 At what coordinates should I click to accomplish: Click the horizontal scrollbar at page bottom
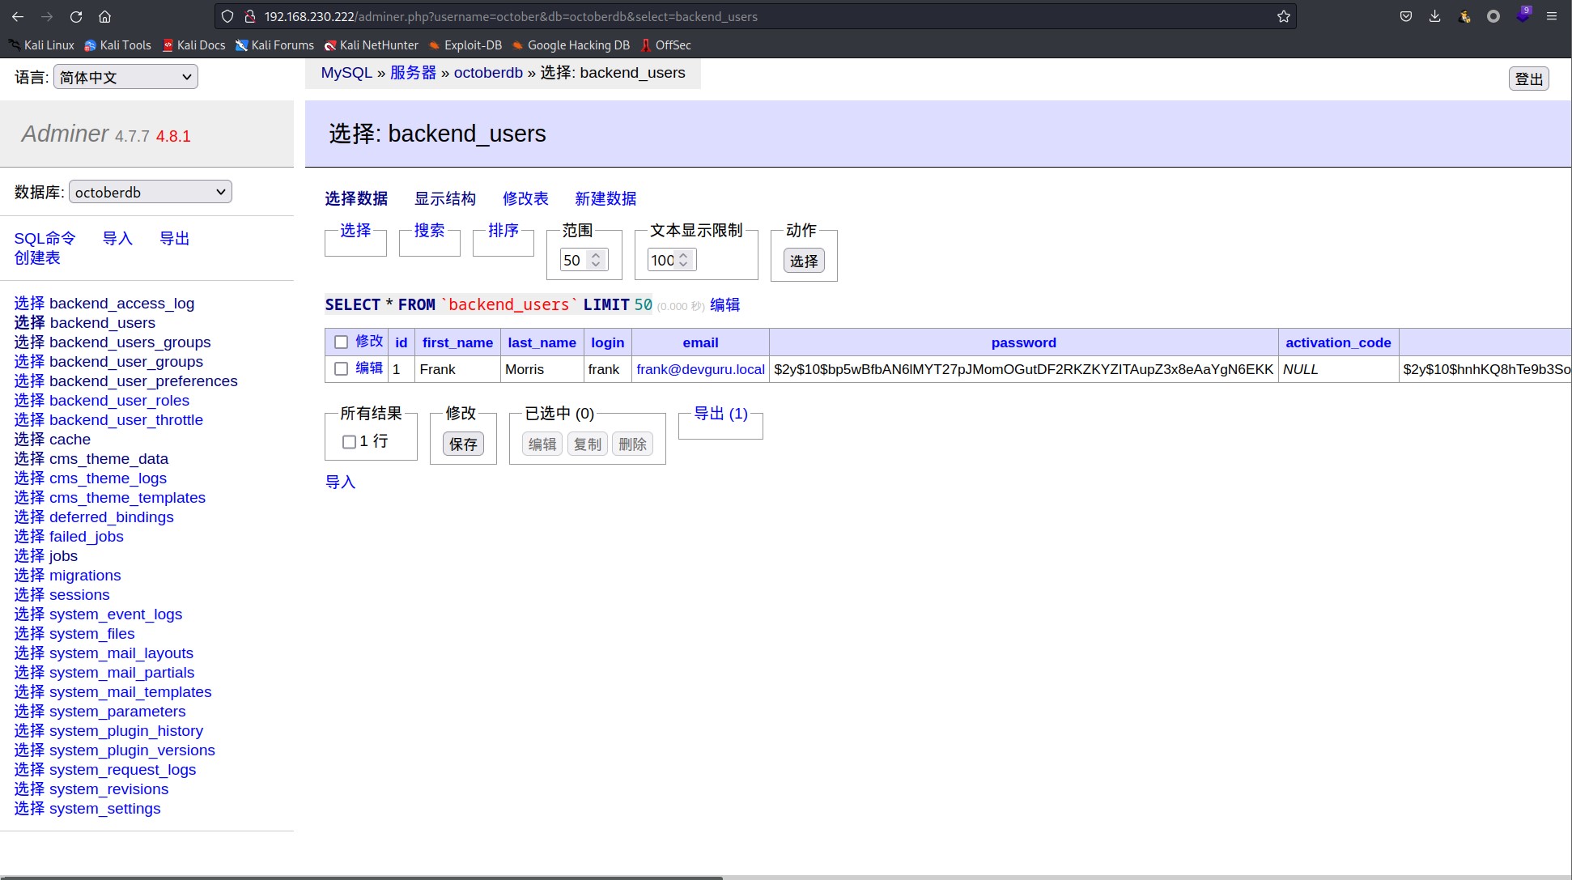361,878
